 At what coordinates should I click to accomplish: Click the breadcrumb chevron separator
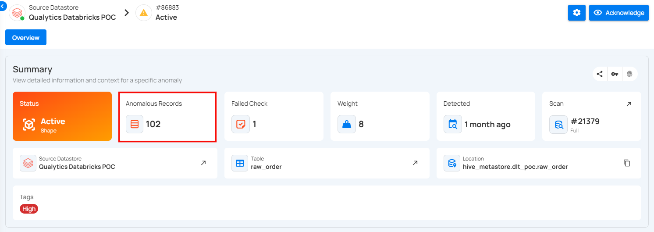pyautogui.click(x=127, y=13)
